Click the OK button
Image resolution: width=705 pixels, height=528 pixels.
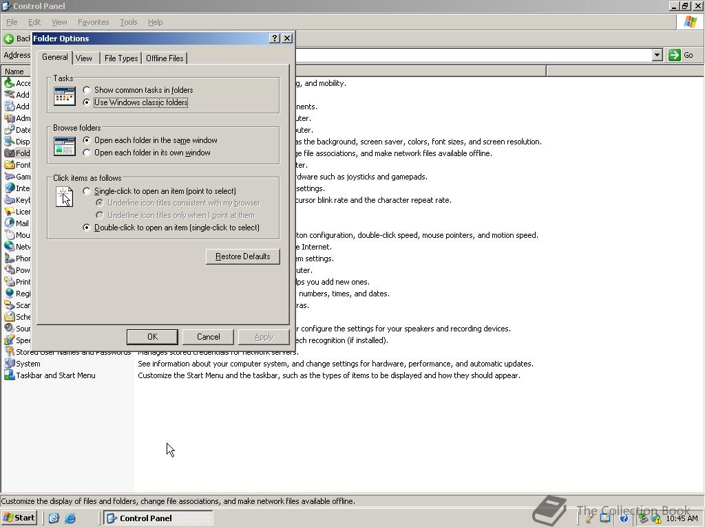point(152,337)
